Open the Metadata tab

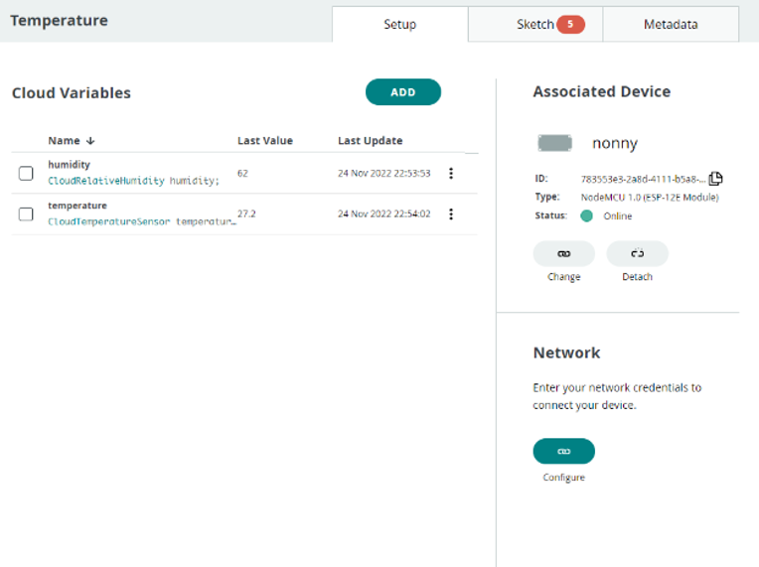[x=671, y=24]
